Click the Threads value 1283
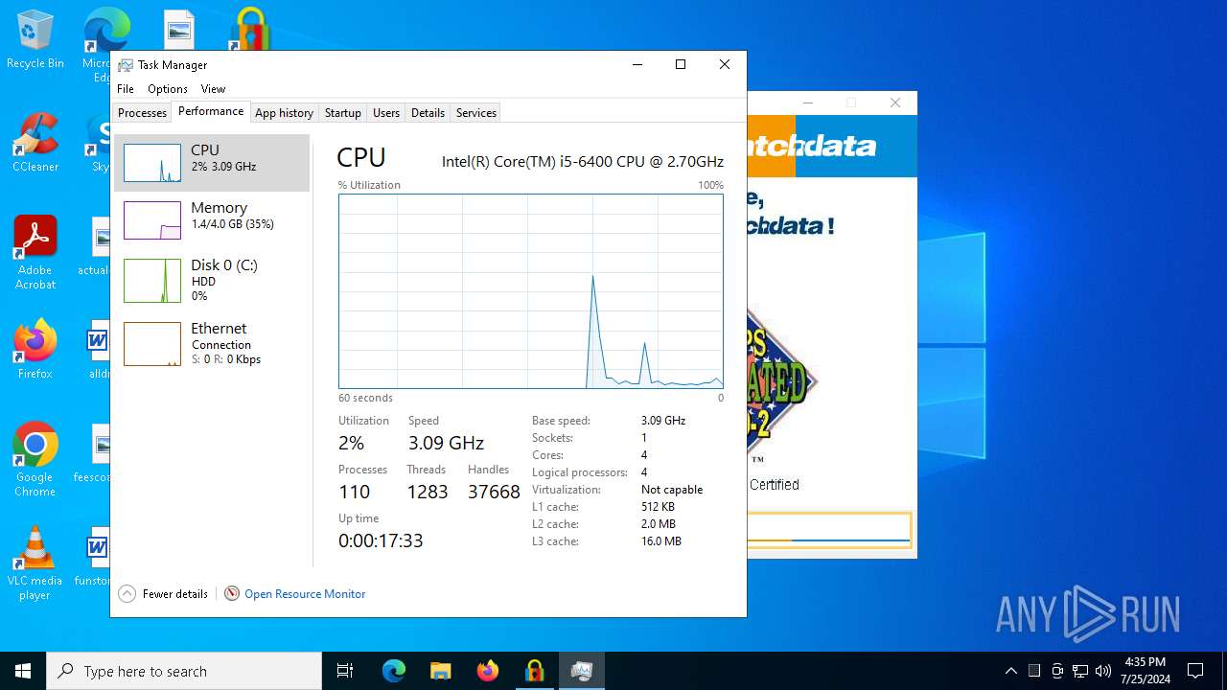Image resolution: width=1227 pixels, height=690 pixels. (x=428, y=492)
